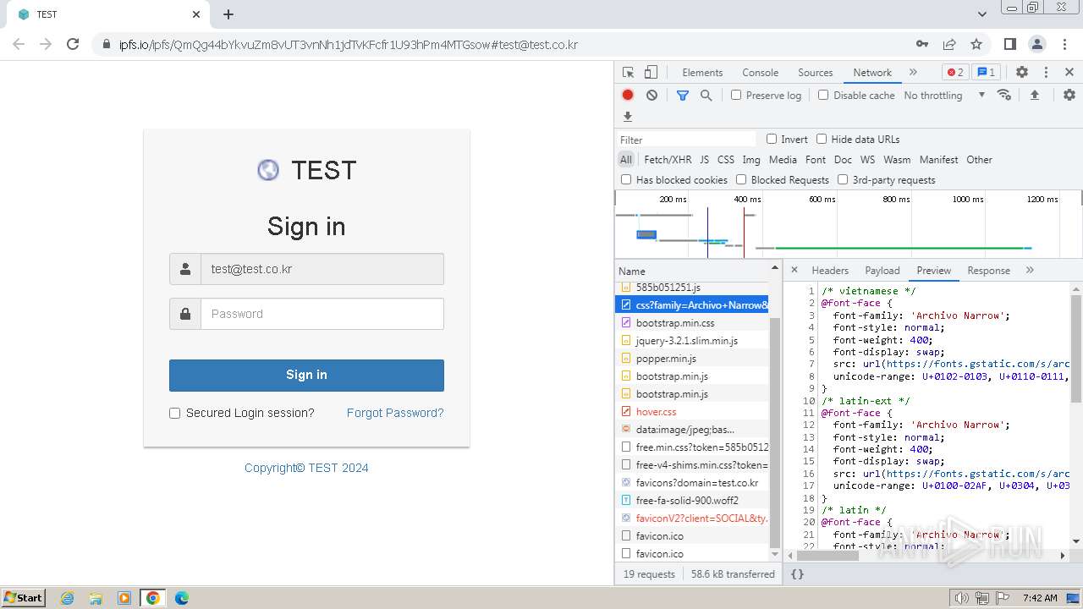Switch to the Sources panel

(816, 73)
